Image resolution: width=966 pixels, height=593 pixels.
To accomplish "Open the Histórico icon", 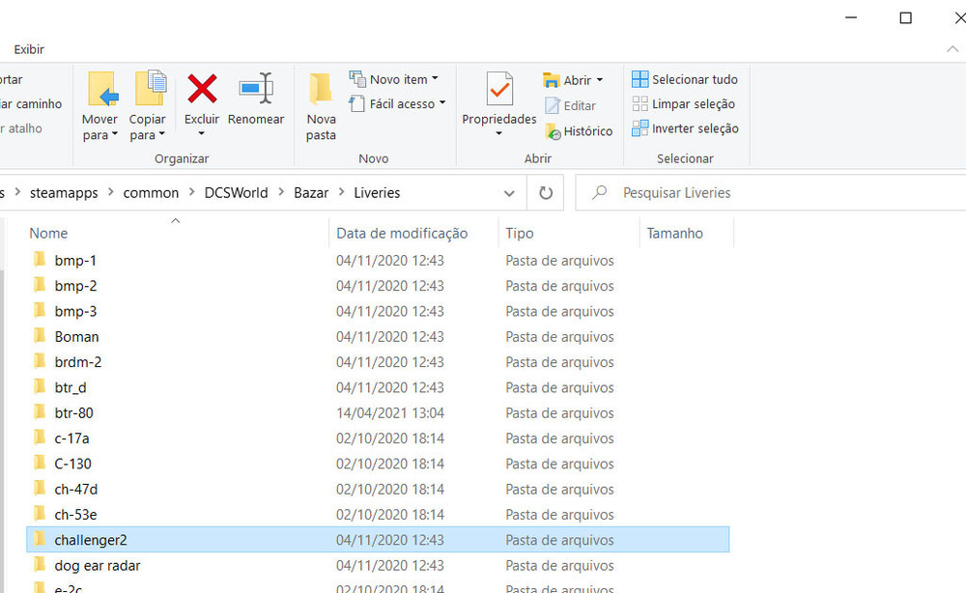I will pyautogui.click(x=553, y=131).
